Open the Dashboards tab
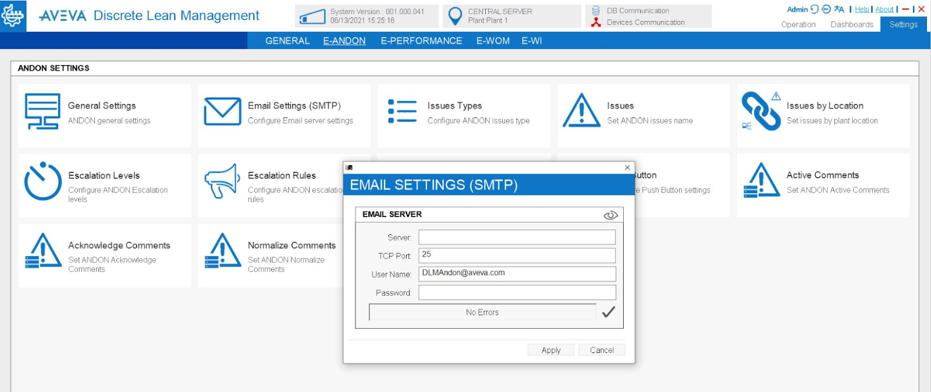 pos(851,24)
